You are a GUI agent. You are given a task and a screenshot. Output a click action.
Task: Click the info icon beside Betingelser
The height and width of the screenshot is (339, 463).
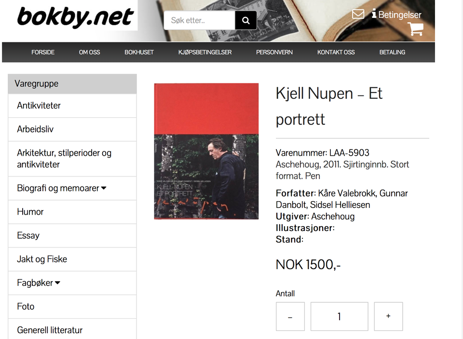pyautogui.click(x=374, y=14)
